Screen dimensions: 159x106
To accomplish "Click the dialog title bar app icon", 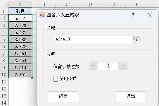I will pyautogui.click(x=42, y=15).
